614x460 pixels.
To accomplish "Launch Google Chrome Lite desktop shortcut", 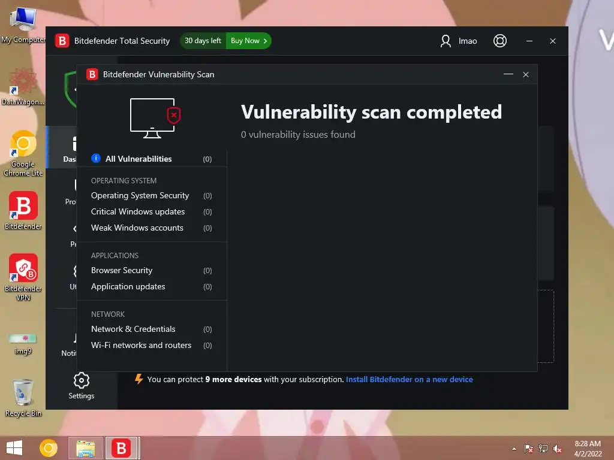I will (23, 153).
